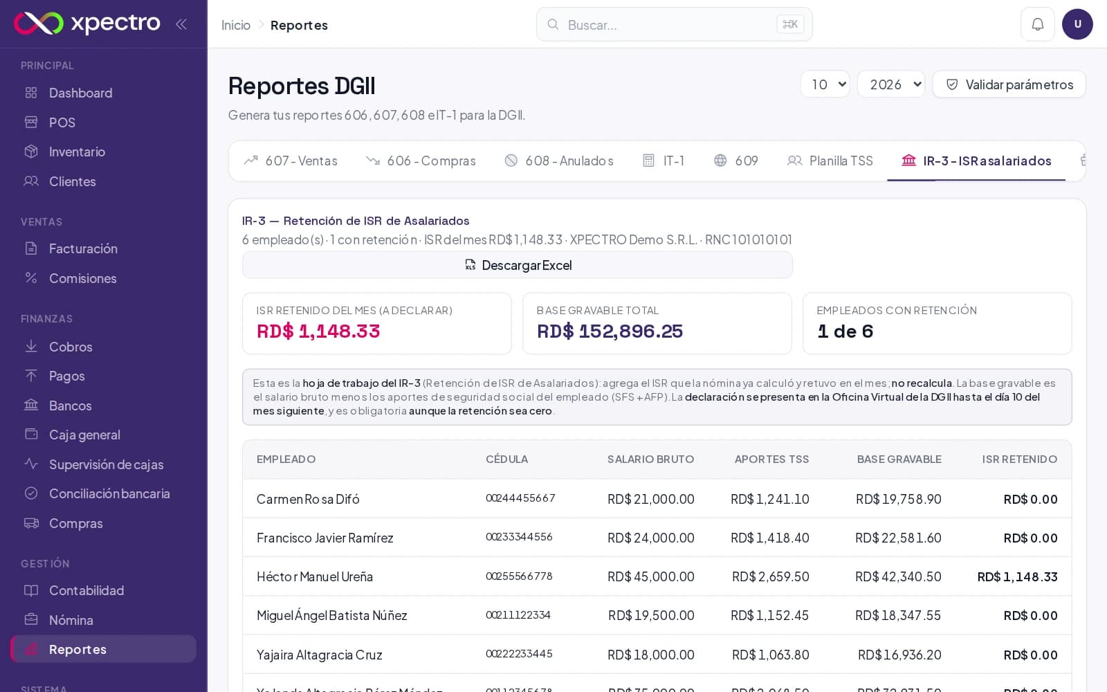Click the BASE GRAVABLE TOTAL amount RD$ 152,896.25
The height and width of the screenshot is (692, 1107).
[x=610, y=331]
